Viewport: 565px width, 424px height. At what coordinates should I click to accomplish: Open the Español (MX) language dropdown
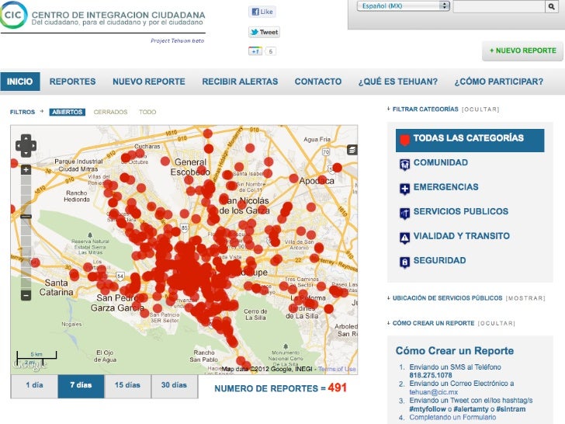[x=404, y=6]
